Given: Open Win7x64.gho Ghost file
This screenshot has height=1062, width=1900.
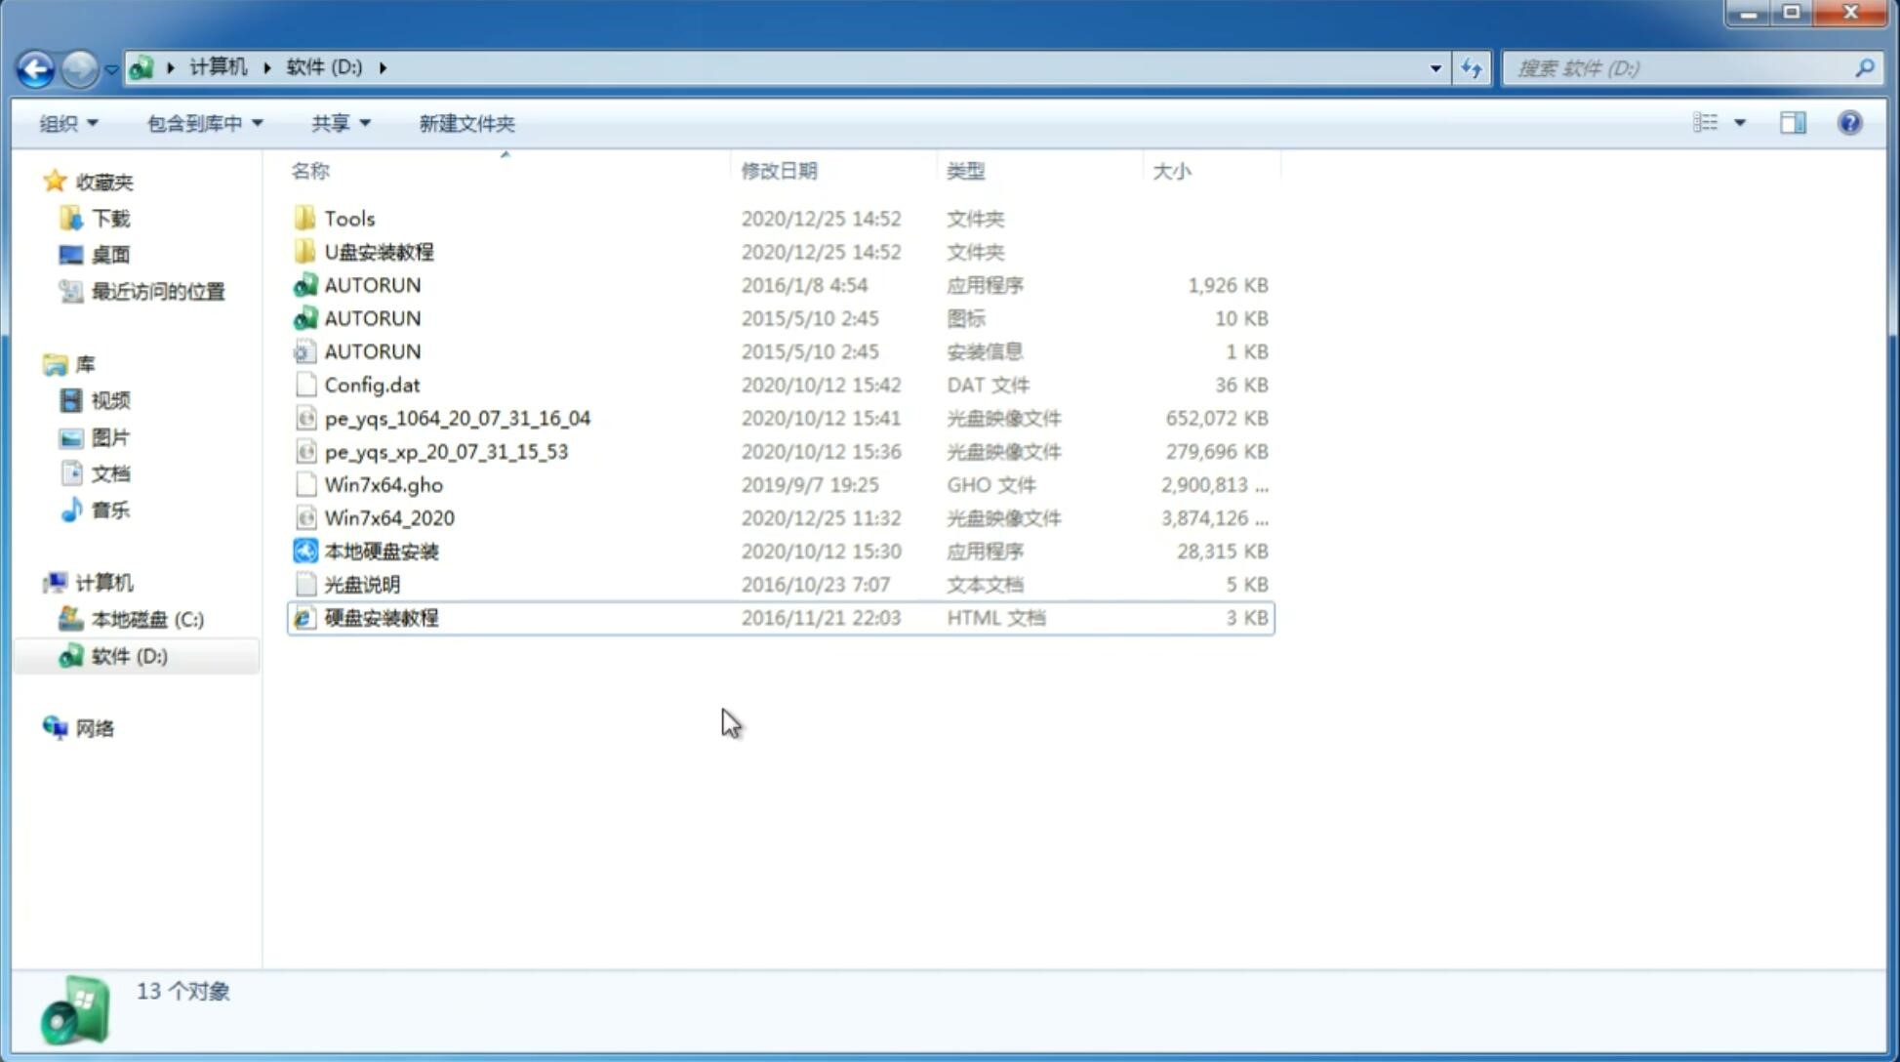Looking at the screenshot, I should [x=384, y=484].
